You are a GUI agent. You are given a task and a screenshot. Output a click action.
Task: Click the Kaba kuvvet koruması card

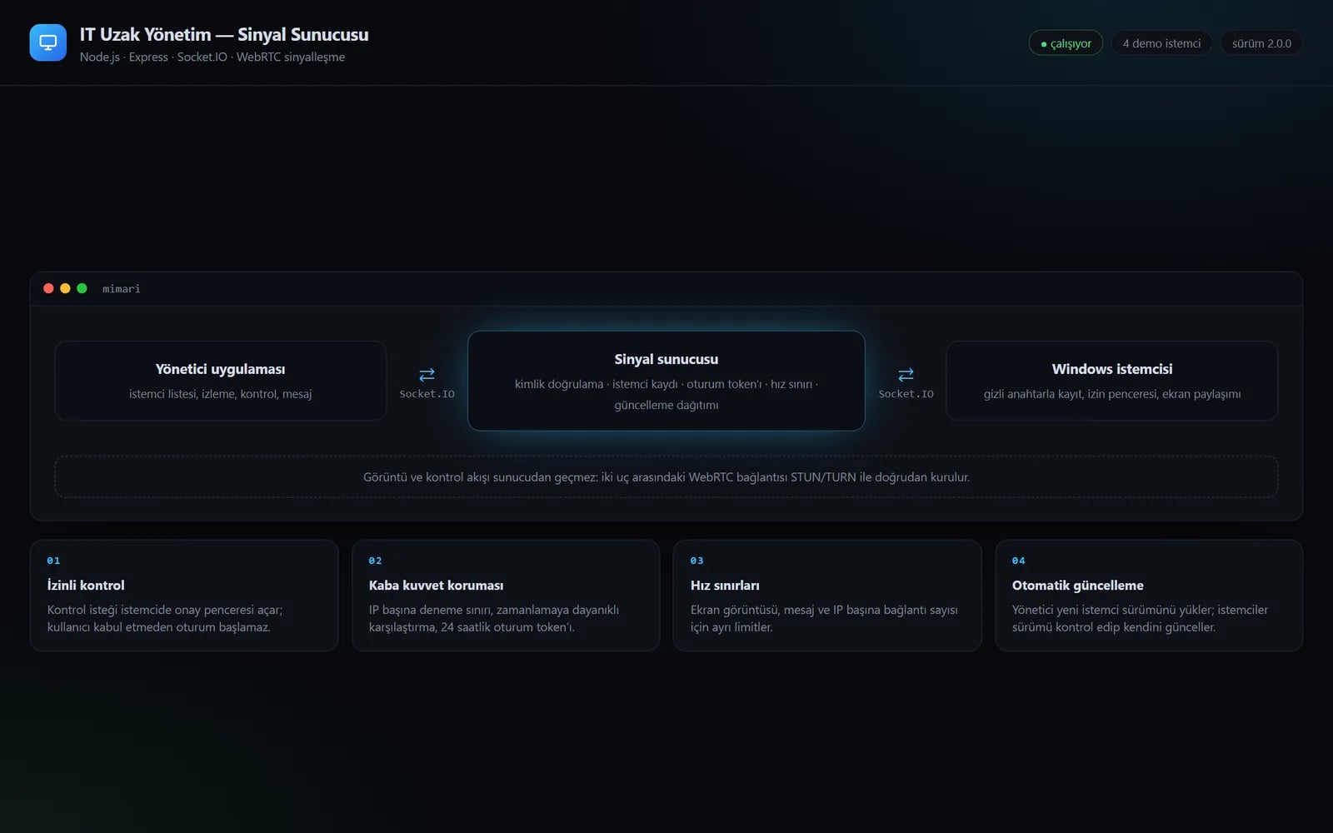pyautogui.click(x=506, y=596)
